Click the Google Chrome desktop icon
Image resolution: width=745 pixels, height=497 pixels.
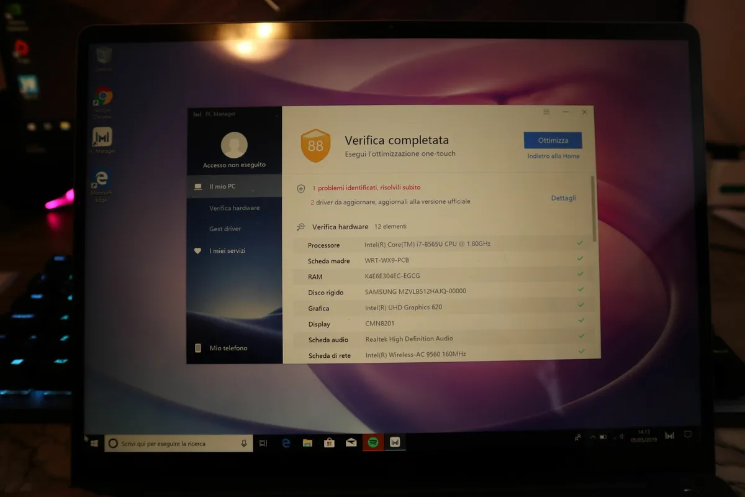coord(102,103)
